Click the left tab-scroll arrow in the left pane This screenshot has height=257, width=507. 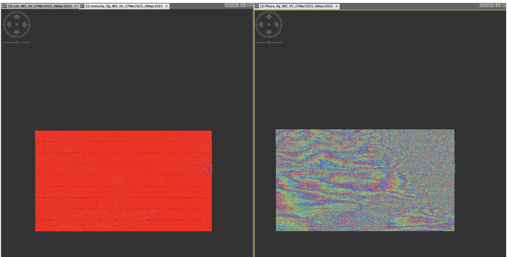pyautogui.click(x=229, y=6)
